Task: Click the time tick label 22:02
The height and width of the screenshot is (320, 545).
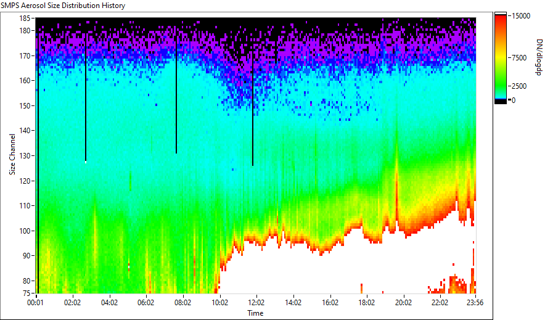Action: click(x=440, y=303)
